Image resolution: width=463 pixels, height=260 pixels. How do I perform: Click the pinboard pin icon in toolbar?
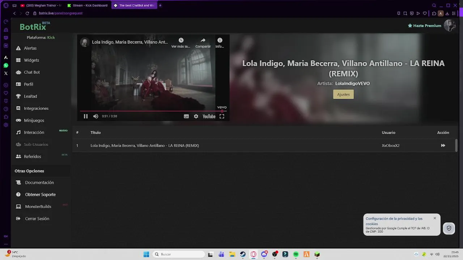(x=399, y=13)
